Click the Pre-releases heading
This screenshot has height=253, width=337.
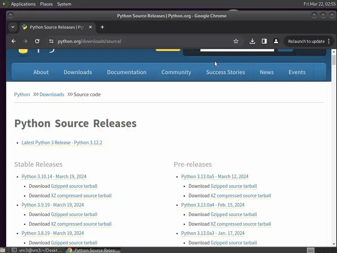pyautogui.click(x=193, y=164)
